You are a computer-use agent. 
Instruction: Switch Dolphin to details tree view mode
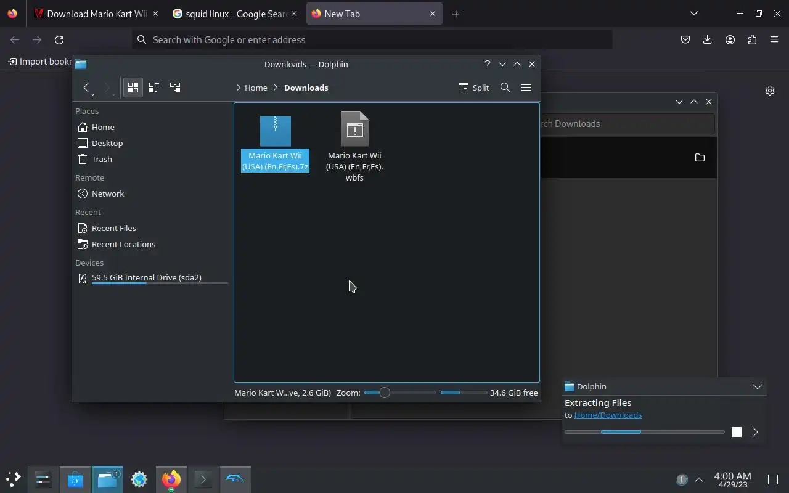coord(175,88)
